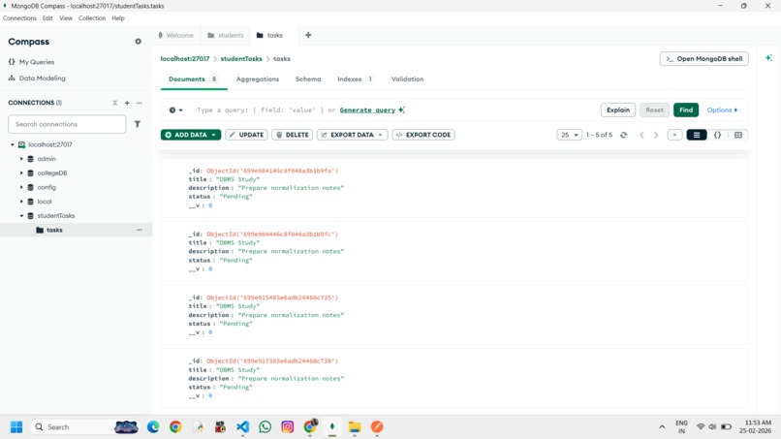Open the Connections menu
Screen dimensions: 781x439
click(19, 18)
